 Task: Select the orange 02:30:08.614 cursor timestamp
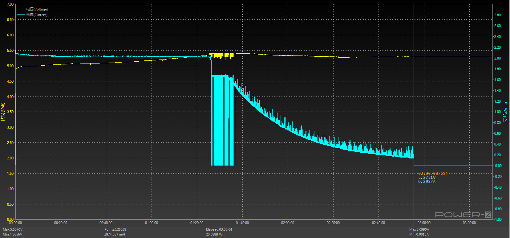point(433,174)
